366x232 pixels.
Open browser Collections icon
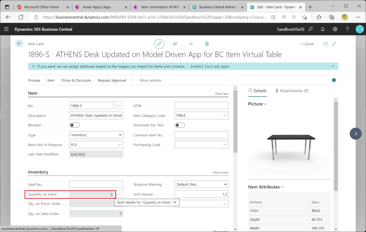click(x=331, y=17)
